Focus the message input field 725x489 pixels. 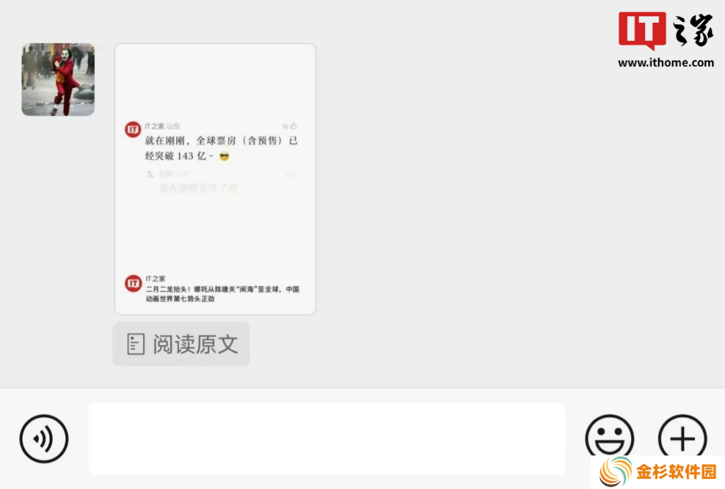[326, 439]
